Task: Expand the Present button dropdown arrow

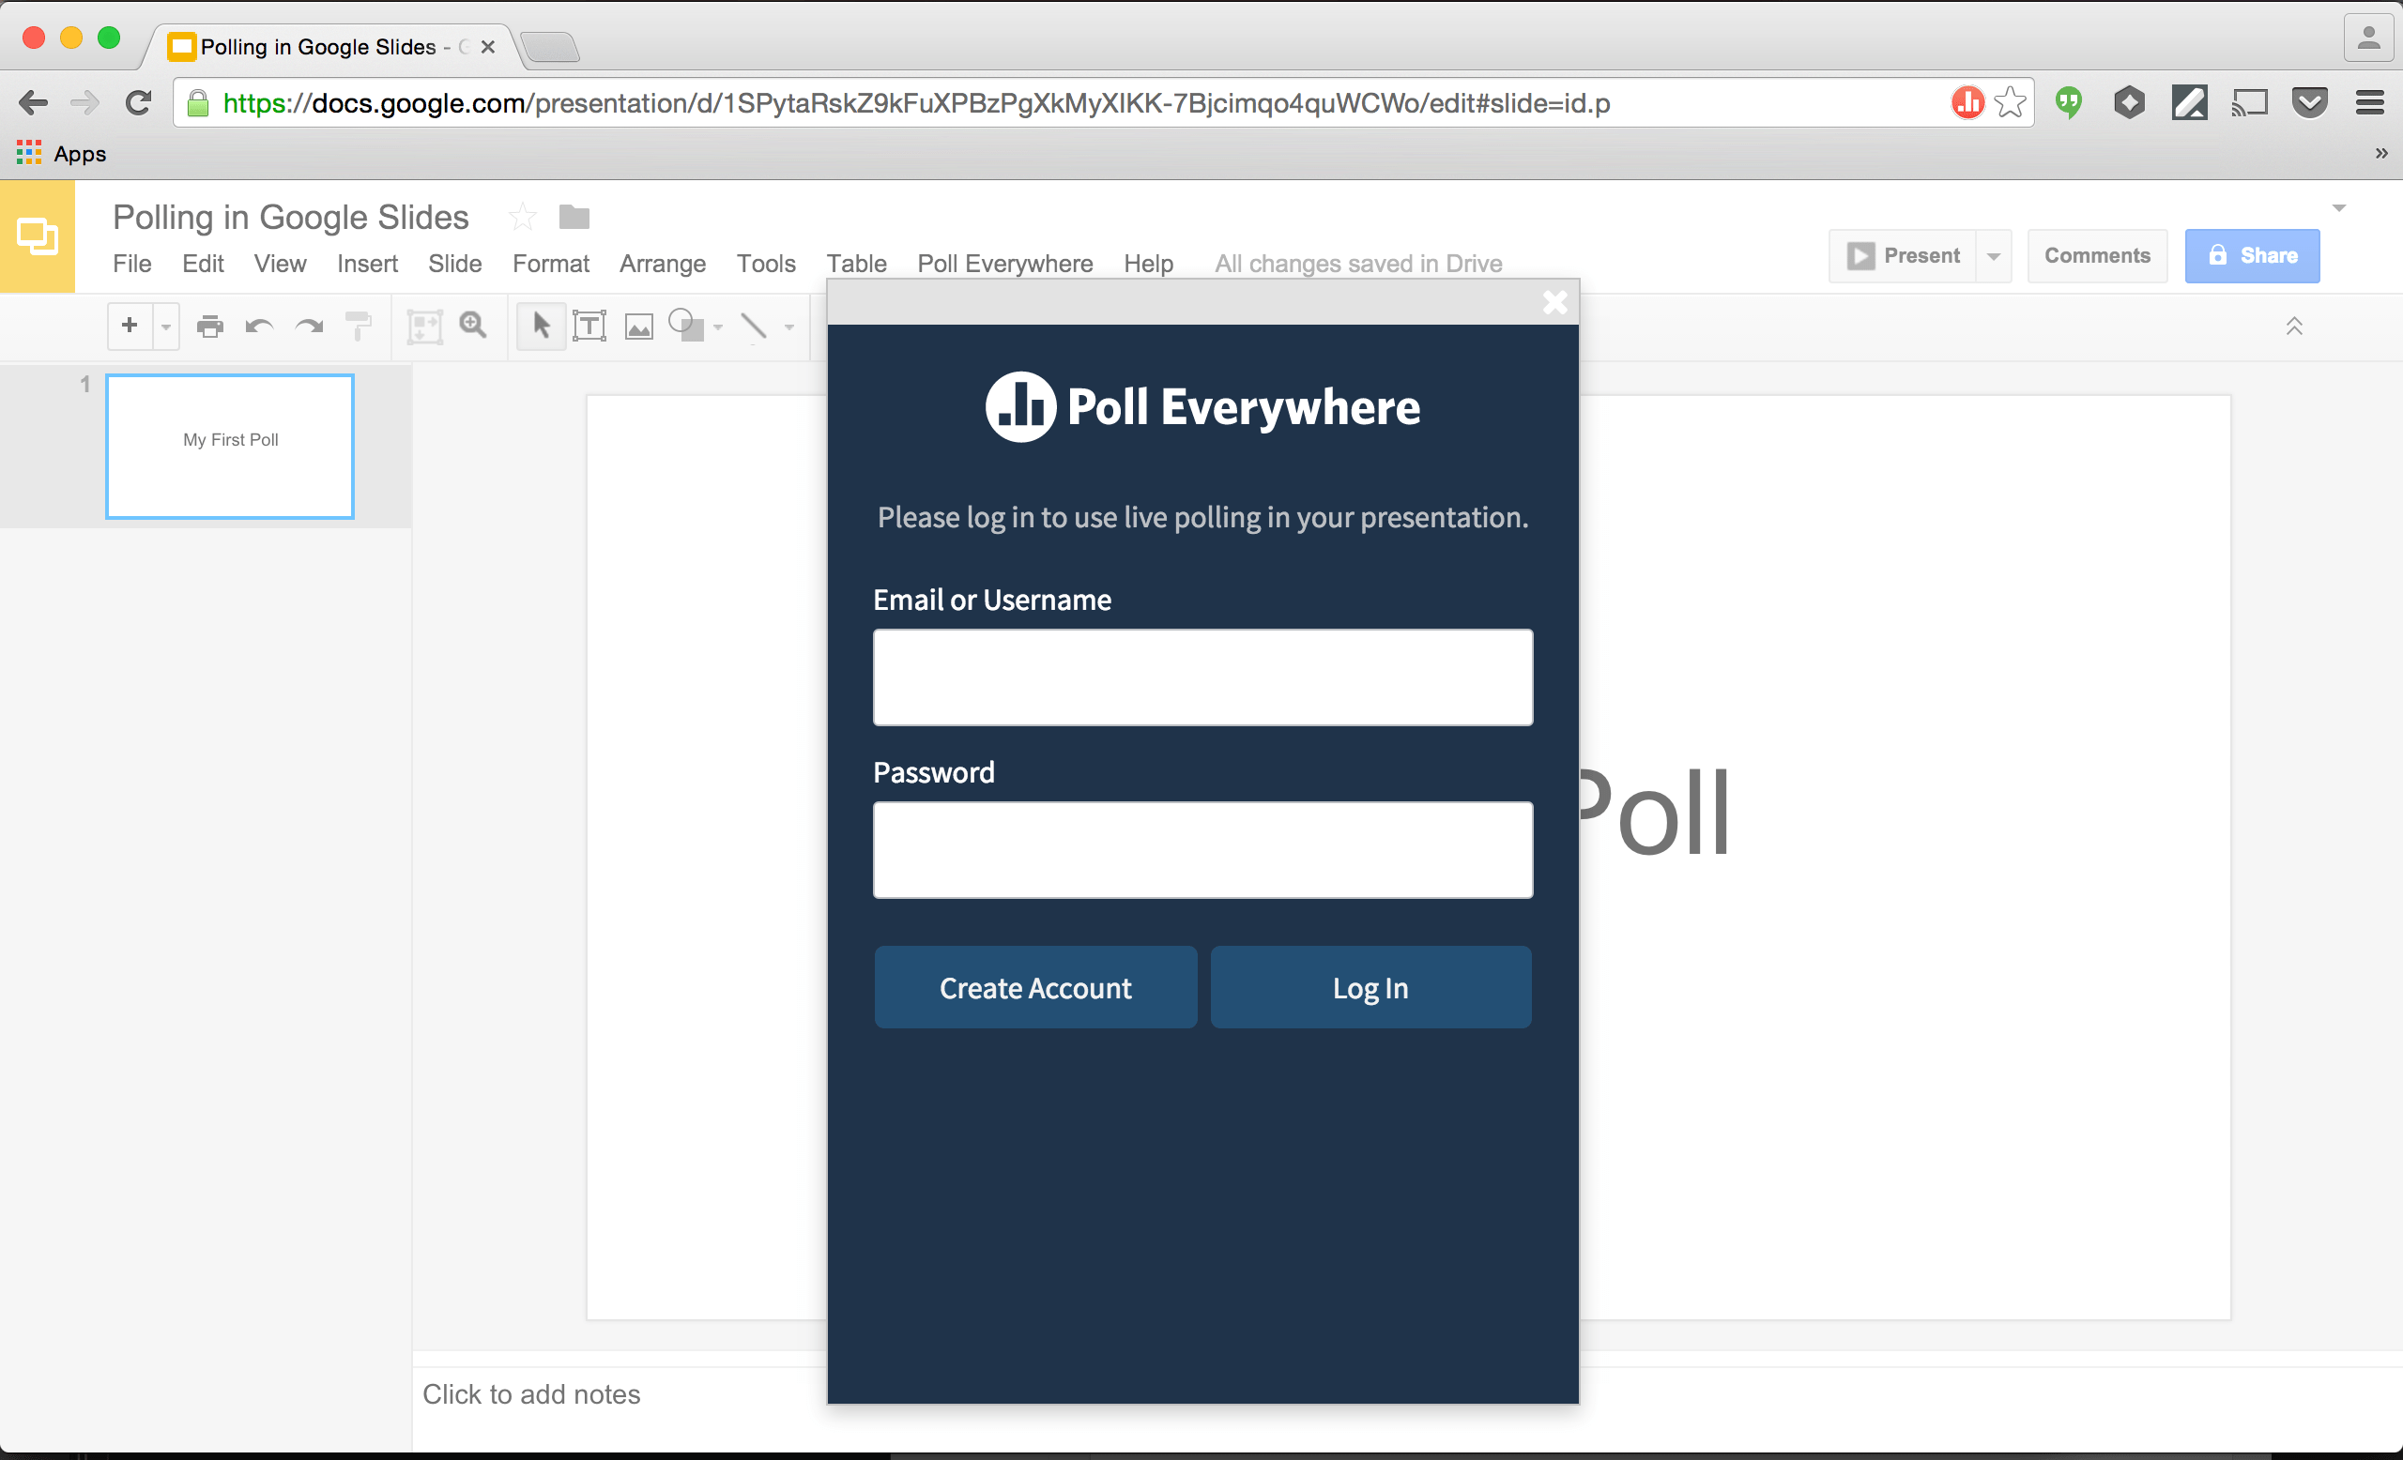Action: click(1995, 255)
